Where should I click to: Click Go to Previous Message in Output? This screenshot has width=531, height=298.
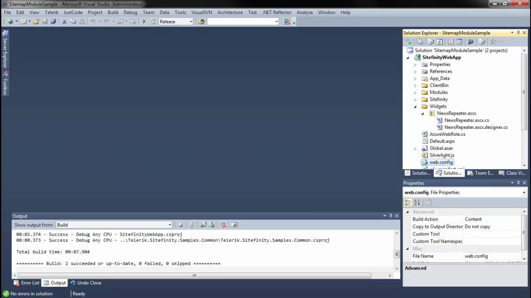point(203,225)
